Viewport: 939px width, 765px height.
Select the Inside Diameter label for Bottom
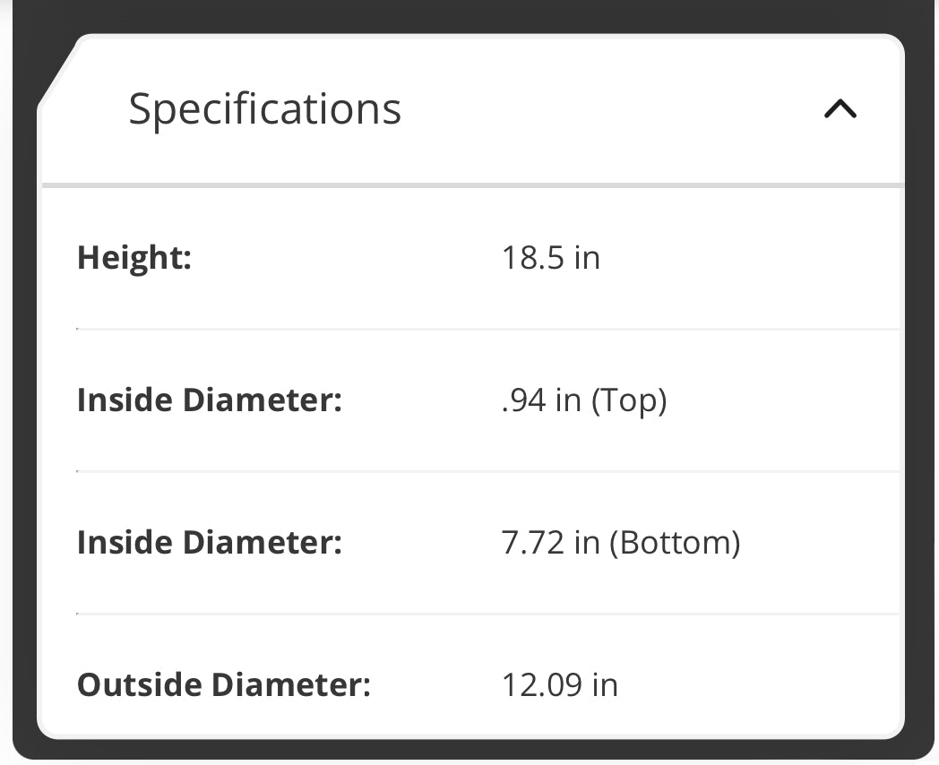click(210, 543)
